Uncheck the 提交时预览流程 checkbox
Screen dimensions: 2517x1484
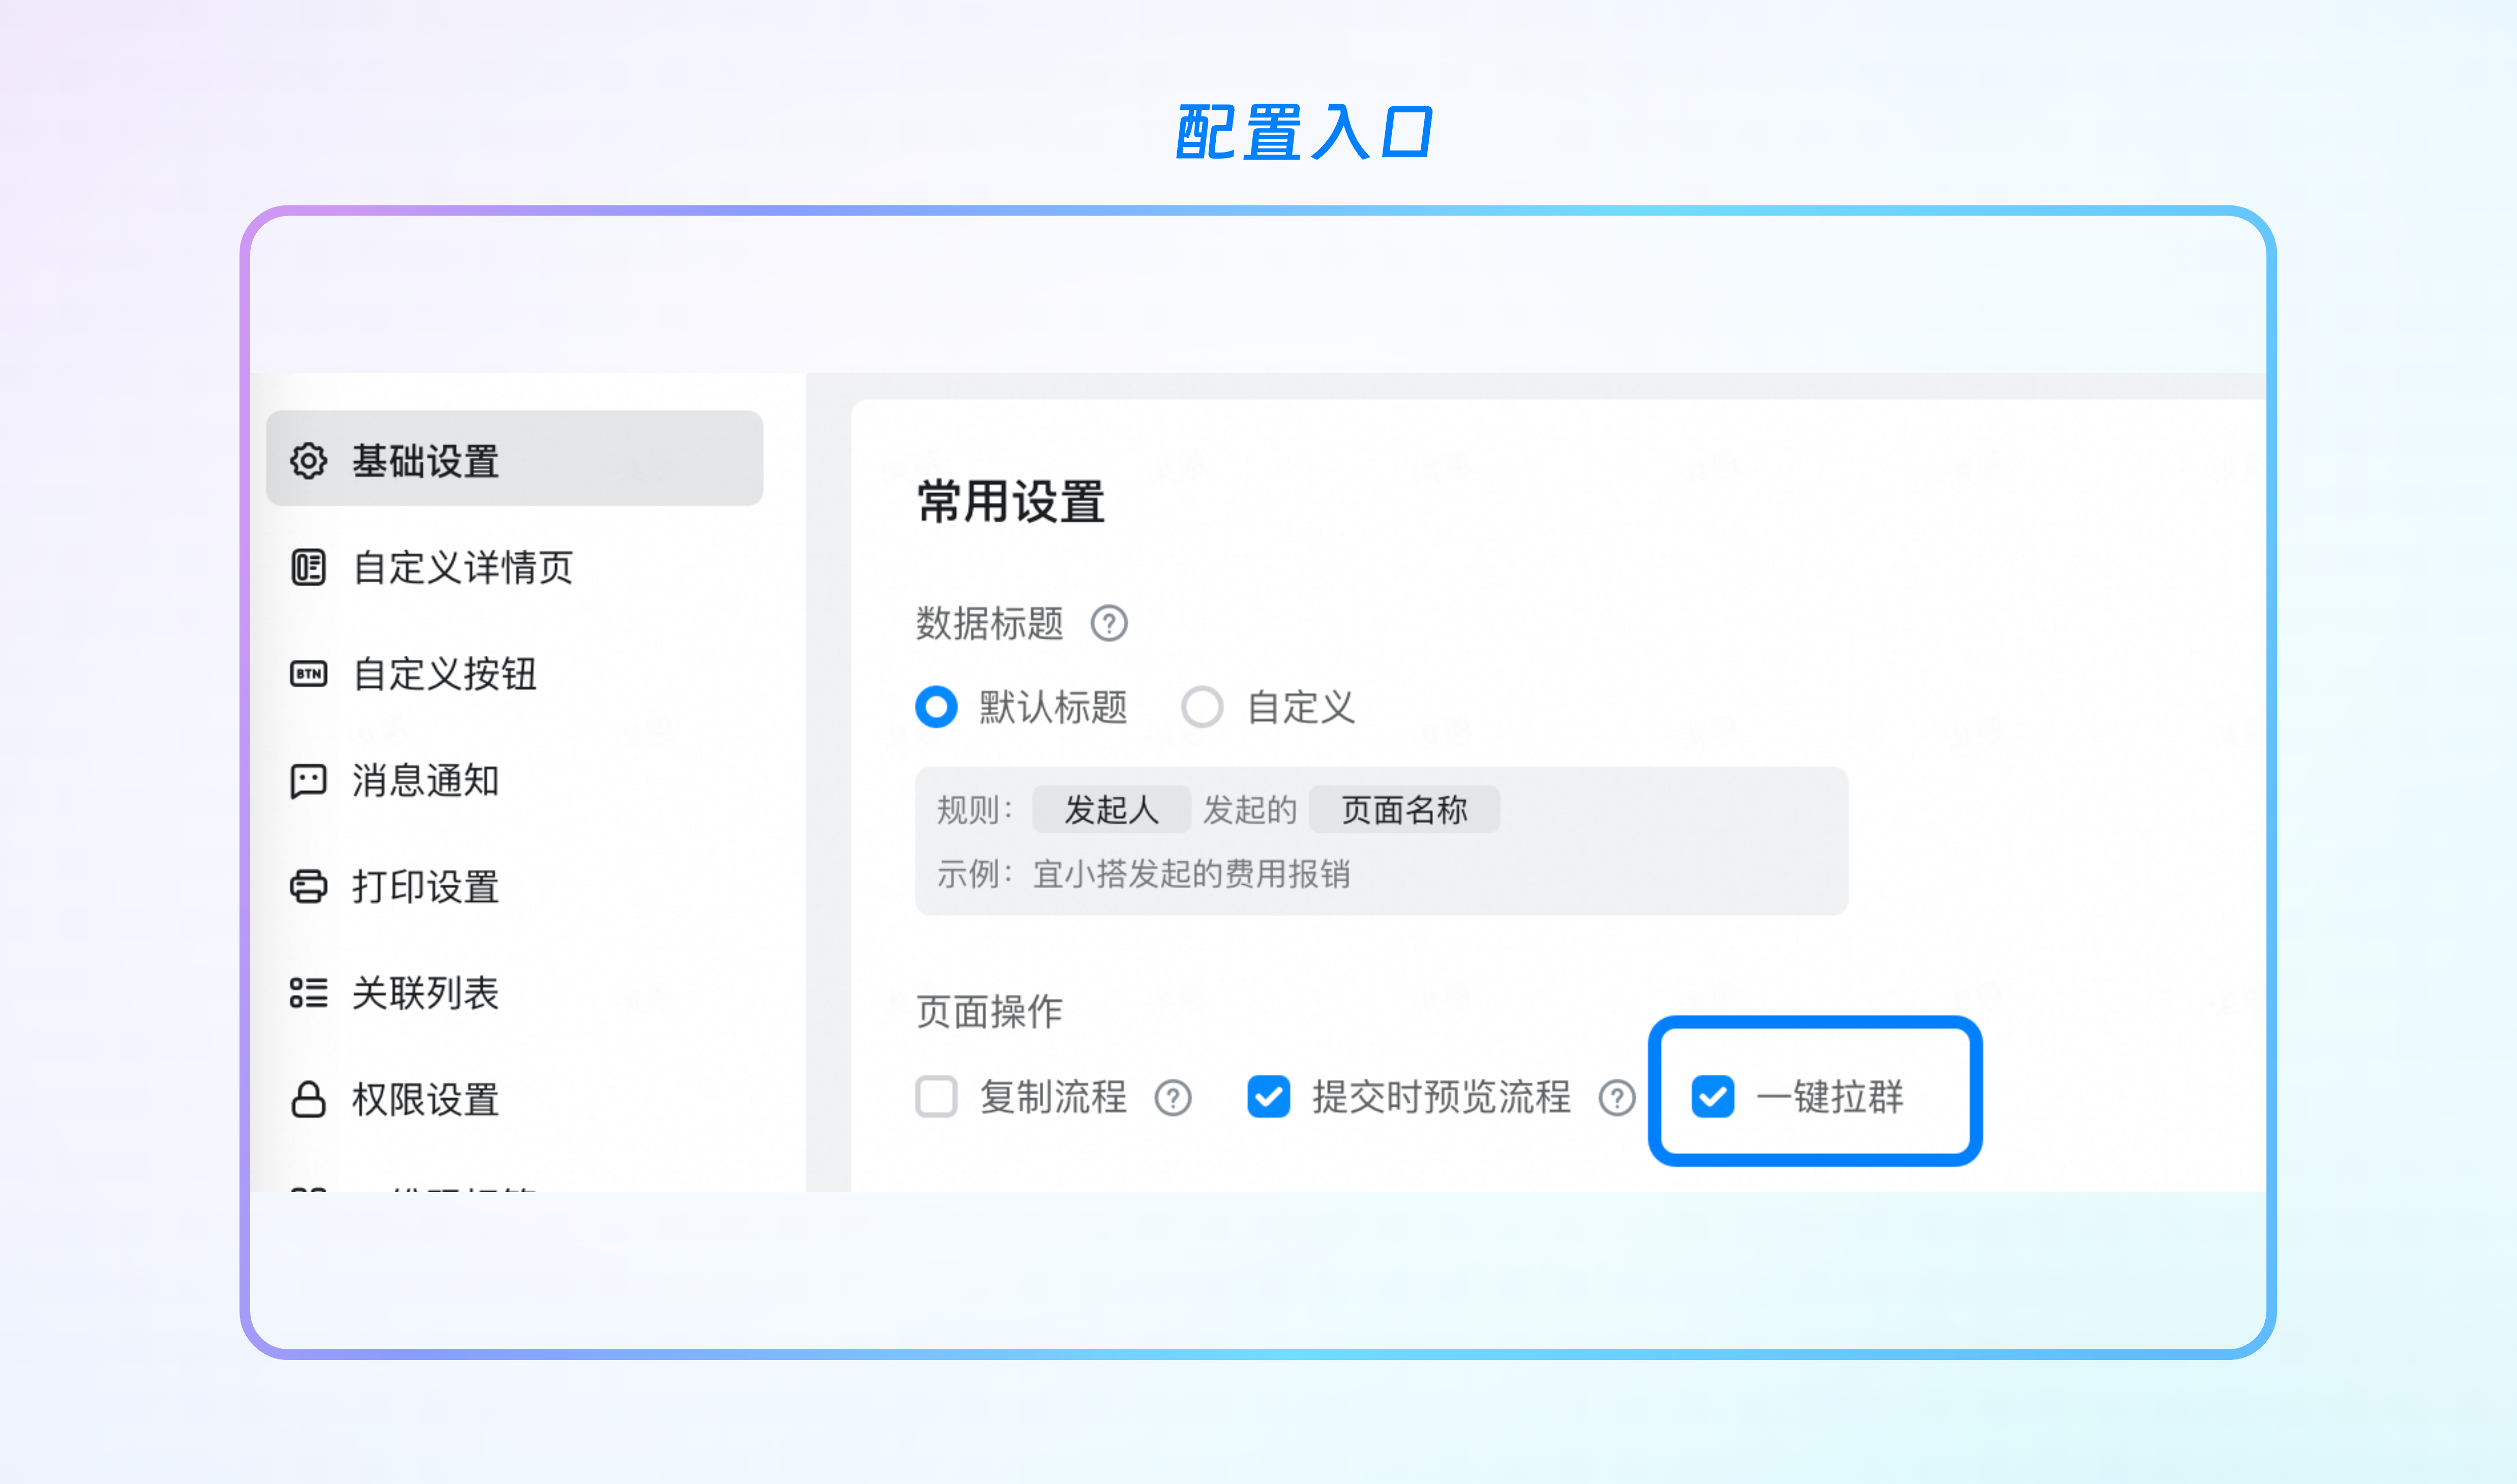[1269, 1097]
